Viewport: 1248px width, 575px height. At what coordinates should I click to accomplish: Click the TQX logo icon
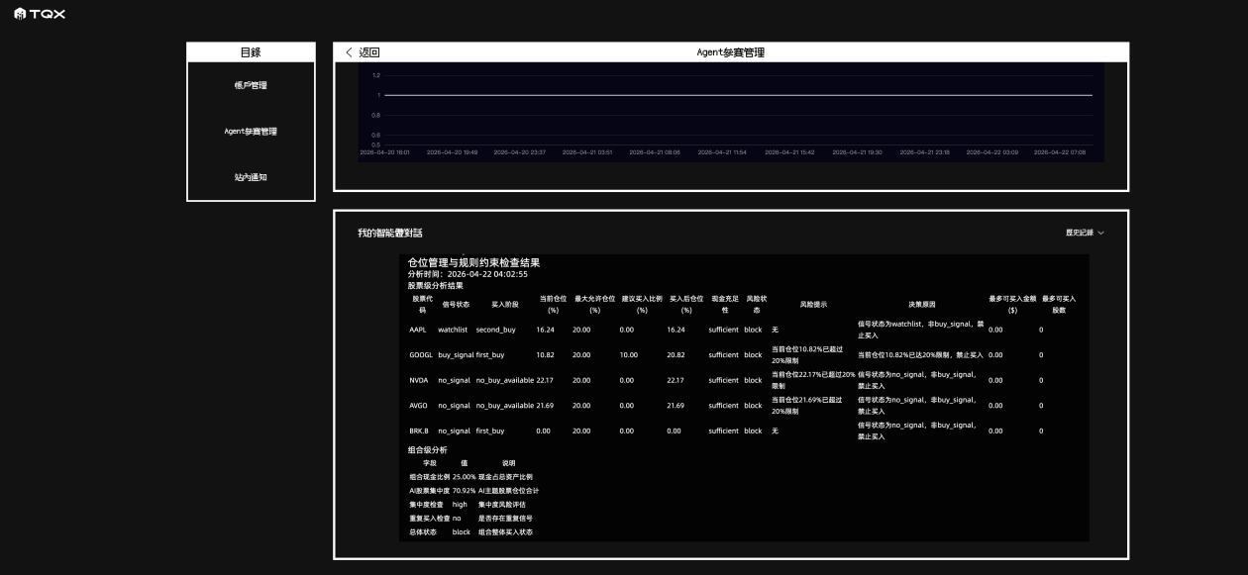(x=20, y=14)
